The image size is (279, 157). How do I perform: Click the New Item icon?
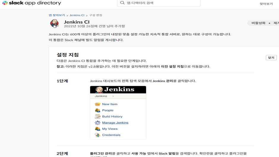tap(98, 104)
